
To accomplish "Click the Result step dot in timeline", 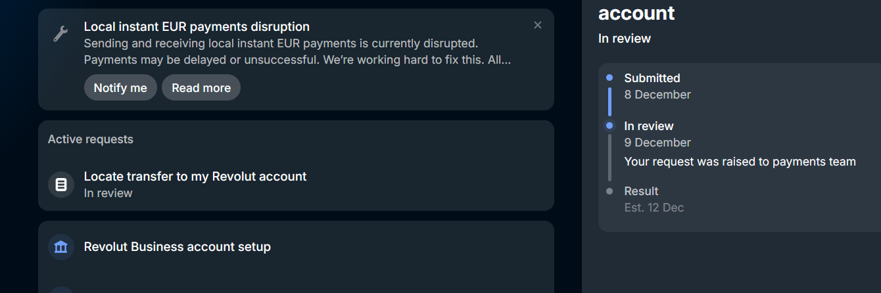I will (609, 191).
